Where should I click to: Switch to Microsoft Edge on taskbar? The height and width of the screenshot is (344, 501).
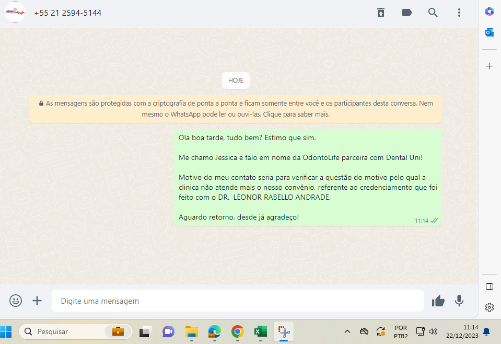point(214,331)
